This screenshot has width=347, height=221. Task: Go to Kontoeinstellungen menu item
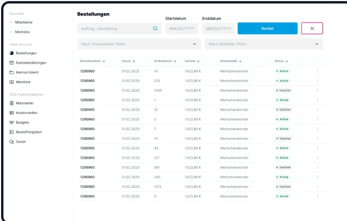[31, 63]
